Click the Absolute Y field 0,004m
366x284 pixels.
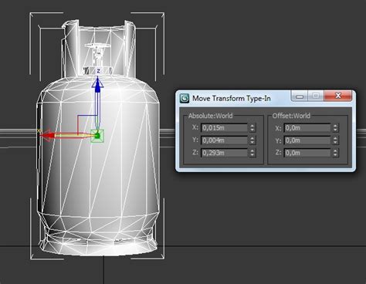(x=224, y=140)
